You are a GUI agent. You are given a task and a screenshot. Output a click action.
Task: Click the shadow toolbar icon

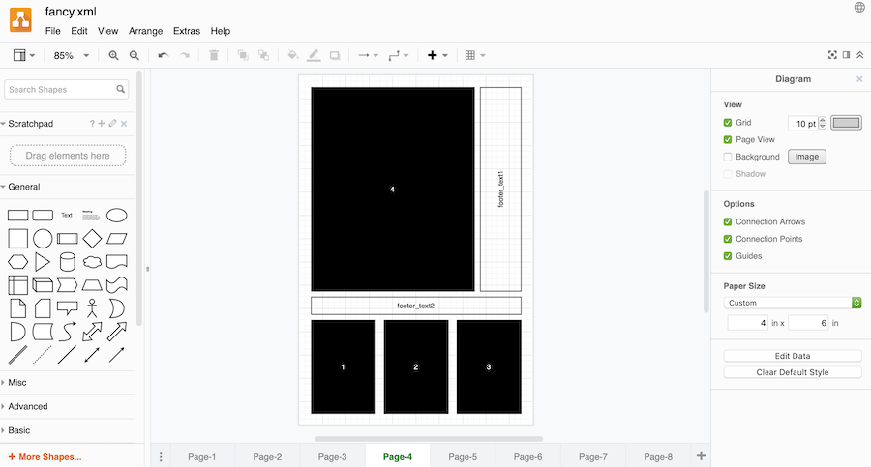click(x=335, y=55)
